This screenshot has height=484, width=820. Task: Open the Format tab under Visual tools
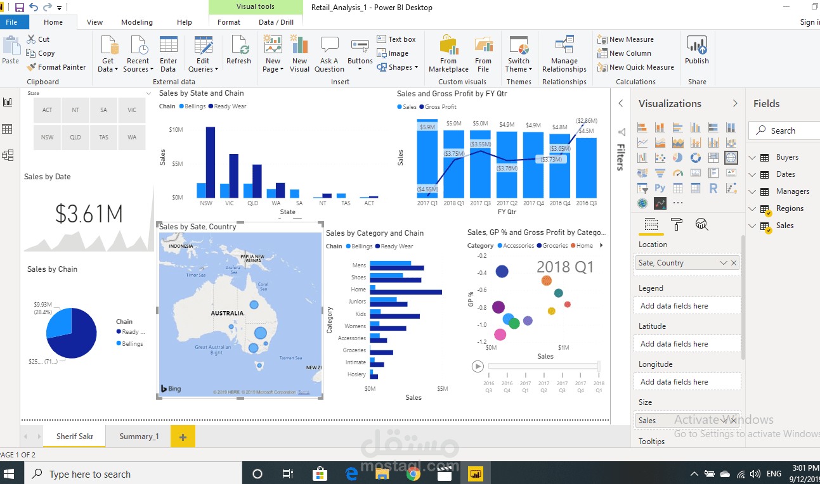point(229,22)
